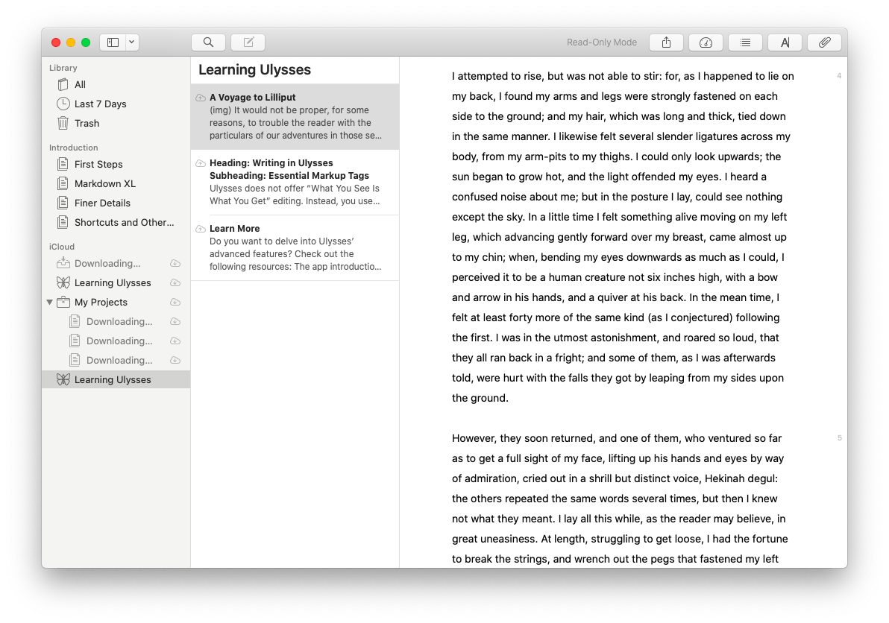
Task: Open Markdown XL introduction sheet
Action: click(x=116, y=183)
